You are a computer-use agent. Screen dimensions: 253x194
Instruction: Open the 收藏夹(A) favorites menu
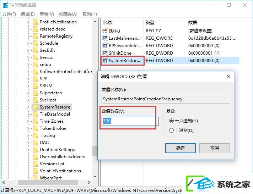(68, 14)
